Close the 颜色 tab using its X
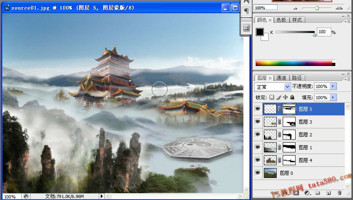The image size is (353, 200). point(270,20)
